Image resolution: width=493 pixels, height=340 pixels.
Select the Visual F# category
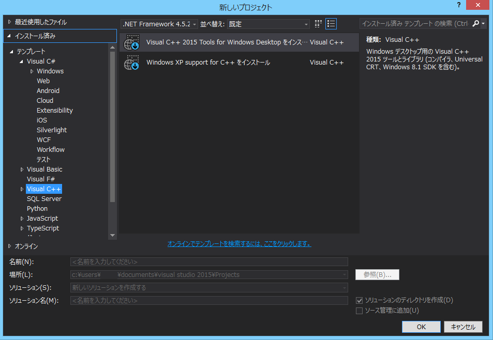pos(41,179)
